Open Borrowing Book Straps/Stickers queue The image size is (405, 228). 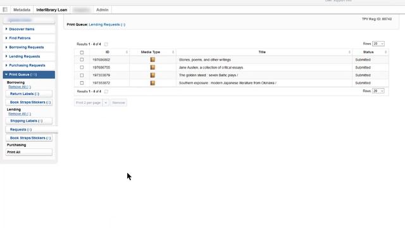pos(28,103)
